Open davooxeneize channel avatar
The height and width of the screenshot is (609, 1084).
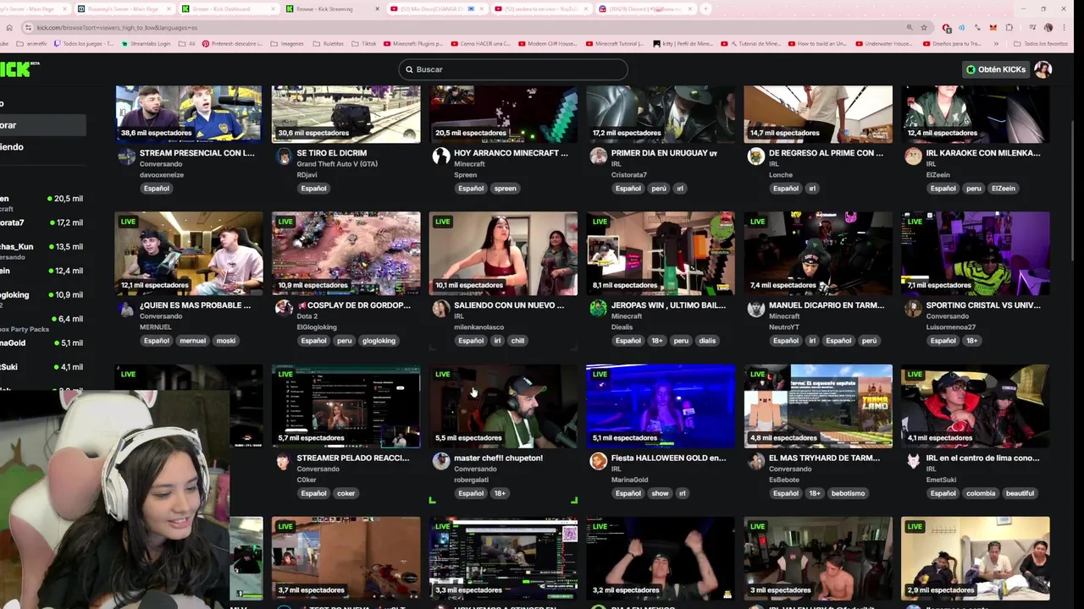coord(126,156)
